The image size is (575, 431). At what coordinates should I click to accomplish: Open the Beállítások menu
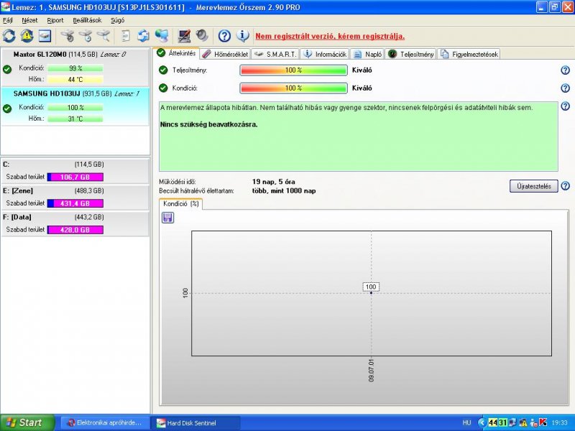(87, 20)
